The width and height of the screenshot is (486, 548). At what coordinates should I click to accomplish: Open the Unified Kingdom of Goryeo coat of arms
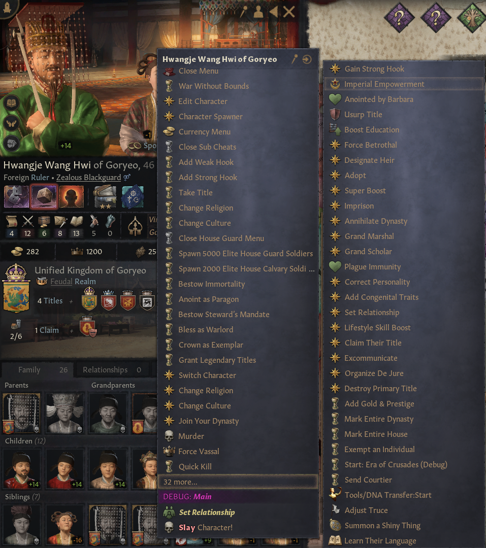(16, 288)
